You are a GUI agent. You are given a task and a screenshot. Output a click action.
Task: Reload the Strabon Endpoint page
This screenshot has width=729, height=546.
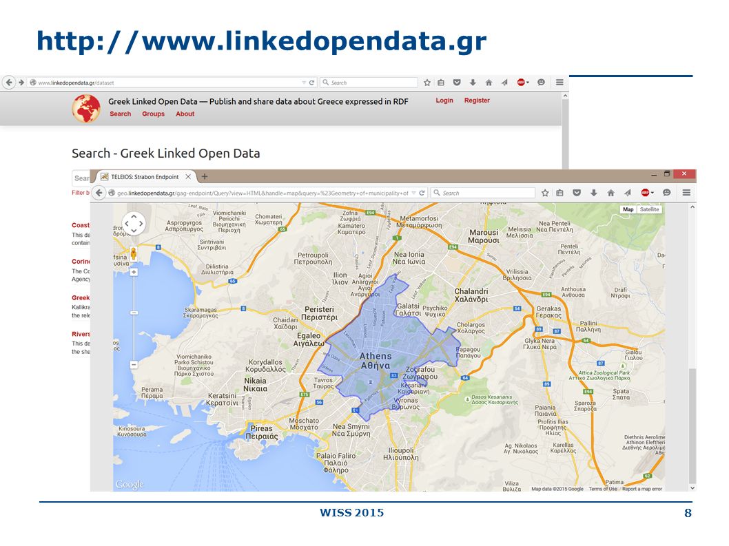tap(422, 193)
